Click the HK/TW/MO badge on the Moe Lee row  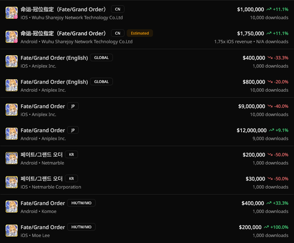point(81,227)
